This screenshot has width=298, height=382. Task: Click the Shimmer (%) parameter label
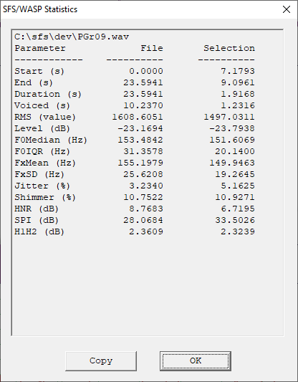point(45,197)
